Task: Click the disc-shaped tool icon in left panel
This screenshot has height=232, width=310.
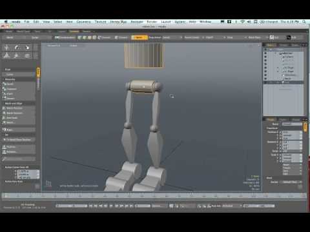Action: 27,55
